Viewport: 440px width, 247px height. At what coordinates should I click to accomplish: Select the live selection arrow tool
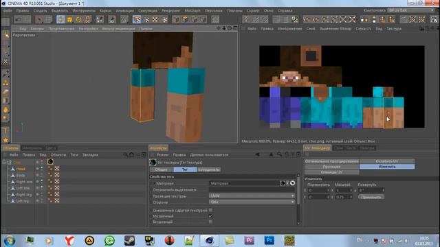[39, 19]
